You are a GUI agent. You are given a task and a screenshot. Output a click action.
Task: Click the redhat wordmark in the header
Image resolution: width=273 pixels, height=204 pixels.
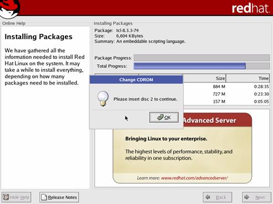point(251,8)
